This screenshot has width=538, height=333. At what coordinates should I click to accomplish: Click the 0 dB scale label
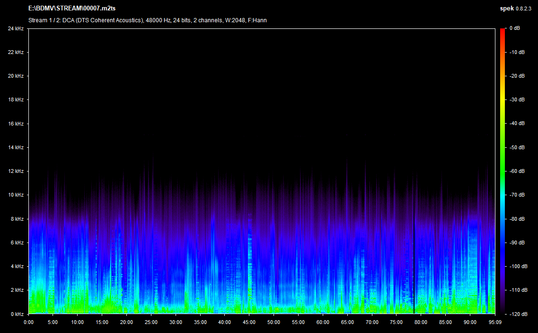(x=515, y=28)
